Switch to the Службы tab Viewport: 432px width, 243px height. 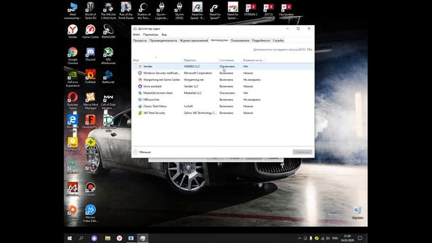pos(278,40)
